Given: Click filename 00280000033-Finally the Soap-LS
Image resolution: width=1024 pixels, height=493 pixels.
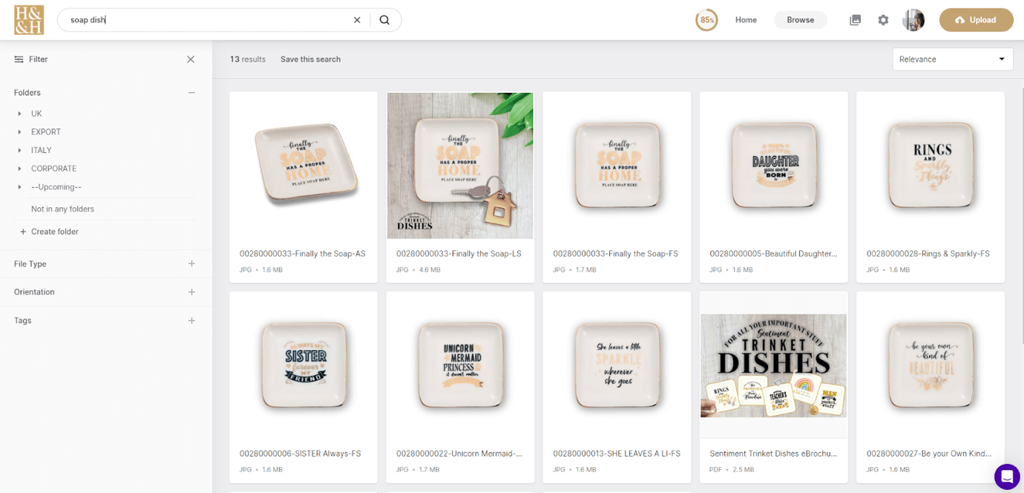Looking at the screenshot, I should click(459, 254).
